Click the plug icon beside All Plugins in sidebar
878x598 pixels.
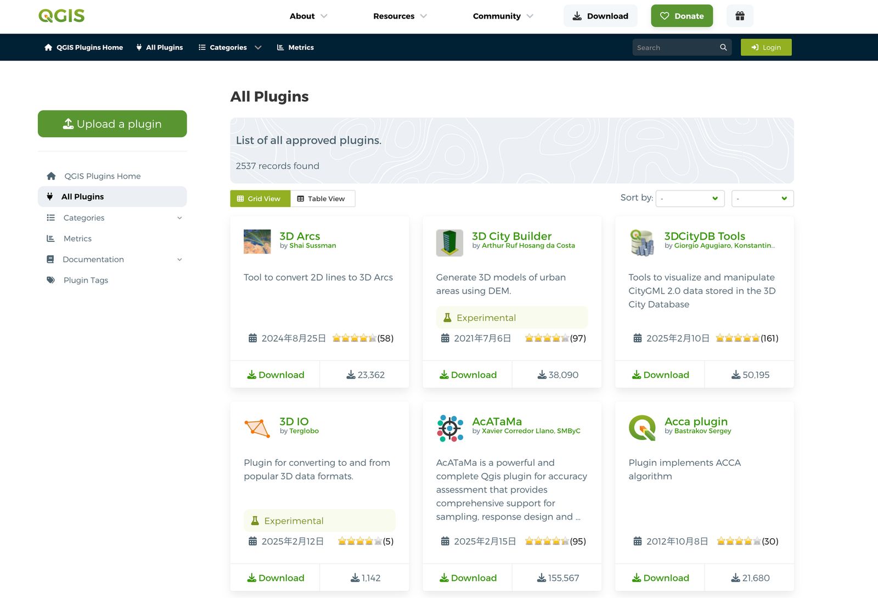coord(50,196)
